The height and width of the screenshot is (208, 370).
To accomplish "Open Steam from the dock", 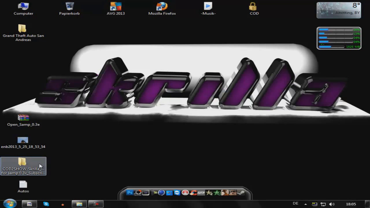I will [241, 192].
